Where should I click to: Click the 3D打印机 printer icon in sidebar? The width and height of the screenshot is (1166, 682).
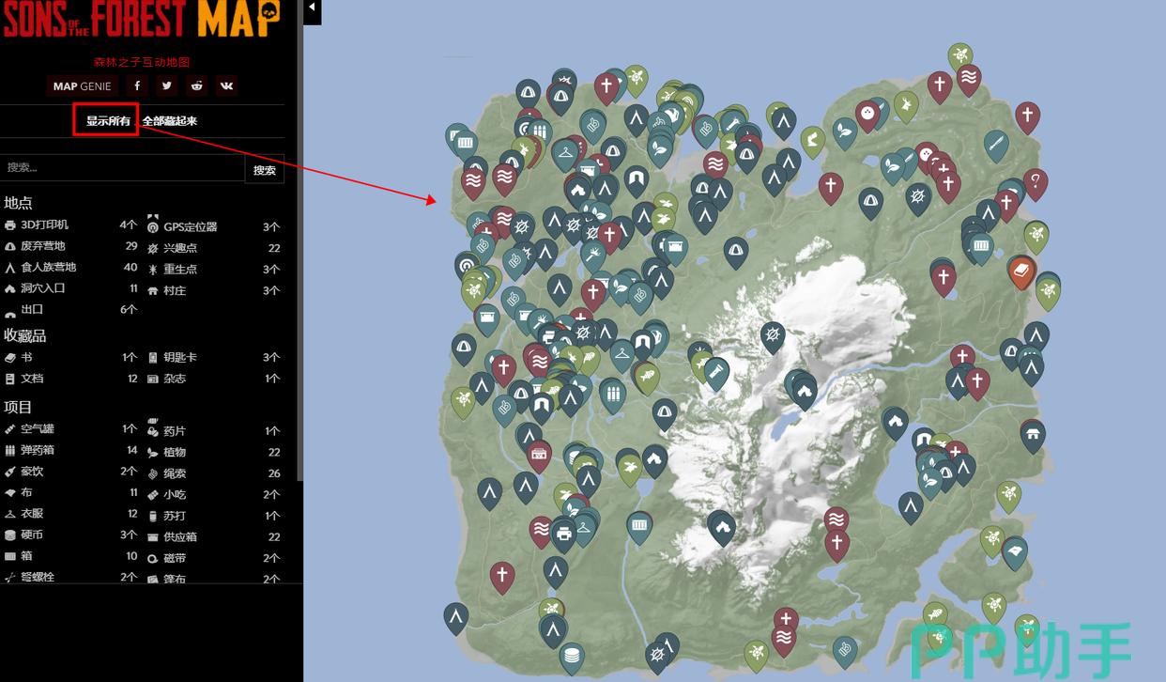[10, 225]
